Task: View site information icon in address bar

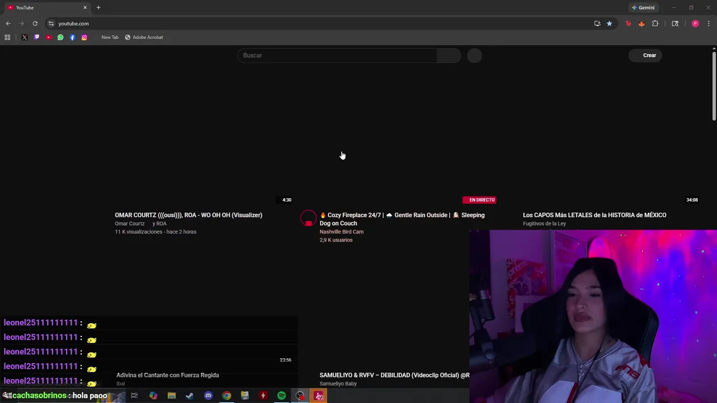Action: click(x=51, y=24)
